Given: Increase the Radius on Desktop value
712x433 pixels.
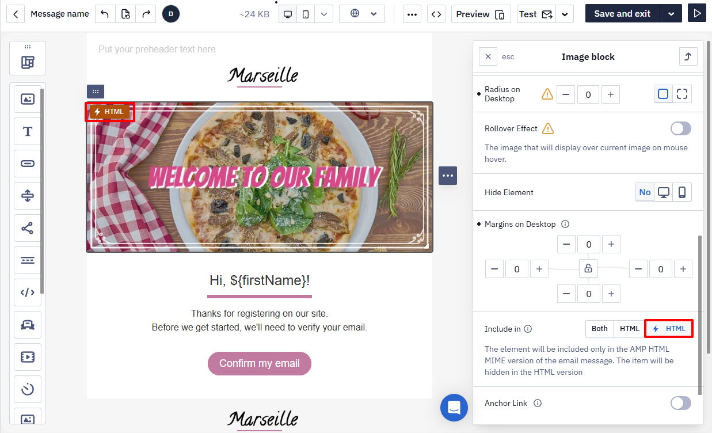Looking at the screenshot, I should click(x=611, y=94).
